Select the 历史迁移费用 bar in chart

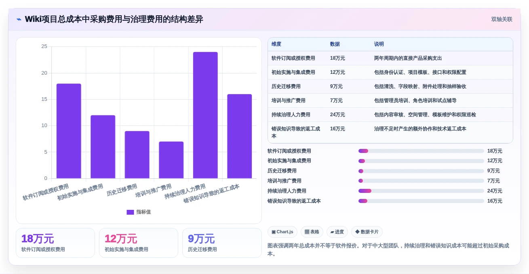[x=137, y=155]
